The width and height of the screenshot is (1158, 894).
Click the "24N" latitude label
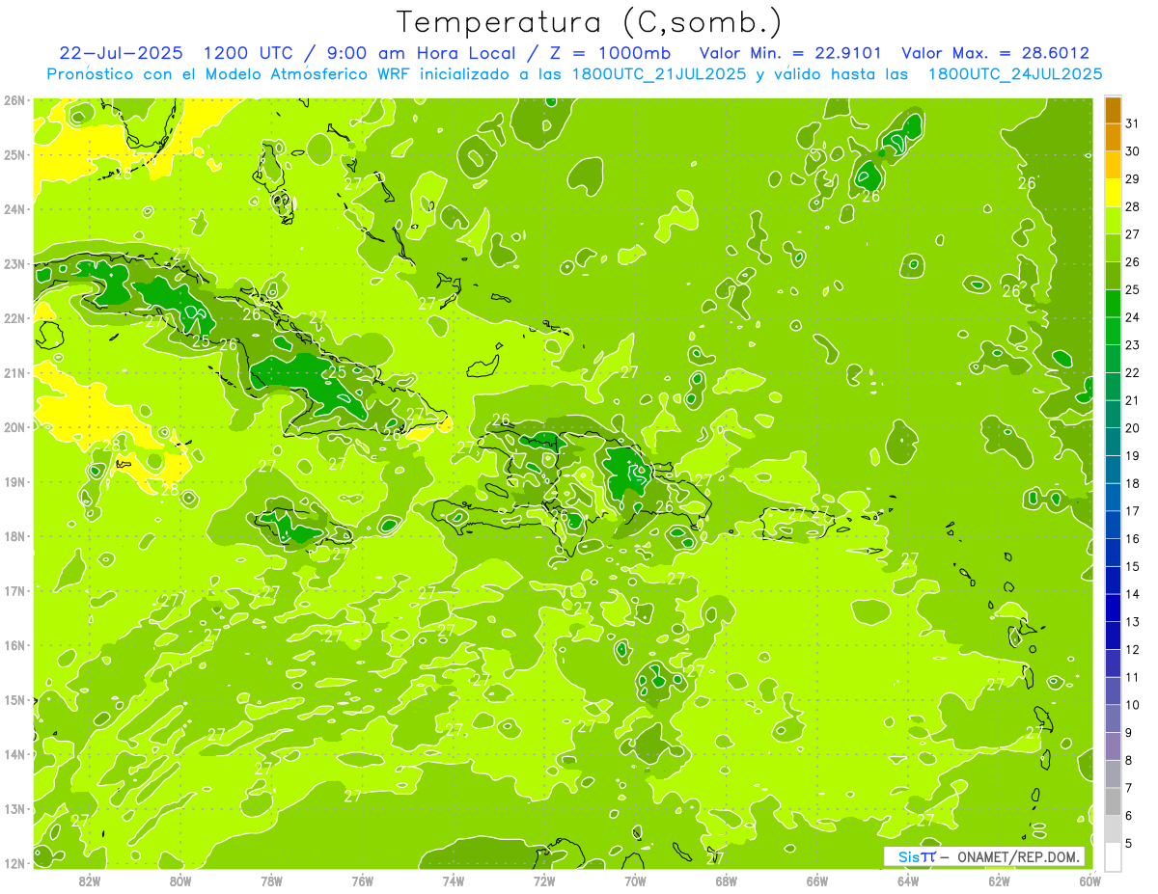point(14,209)
